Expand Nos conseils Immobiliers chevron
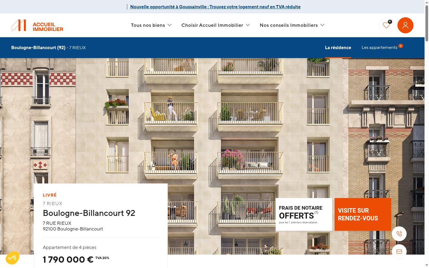Image resolution: width=429 pixels, height=268 pixels. (322, 25)
